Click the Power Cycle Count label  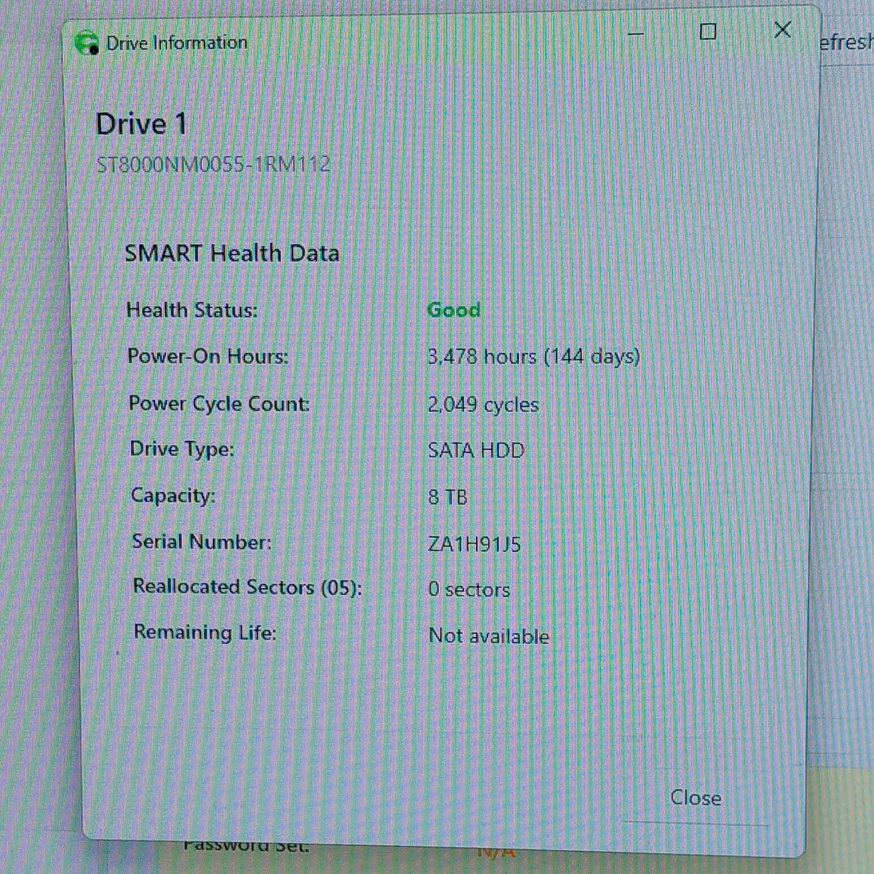[x=219, y=403]
